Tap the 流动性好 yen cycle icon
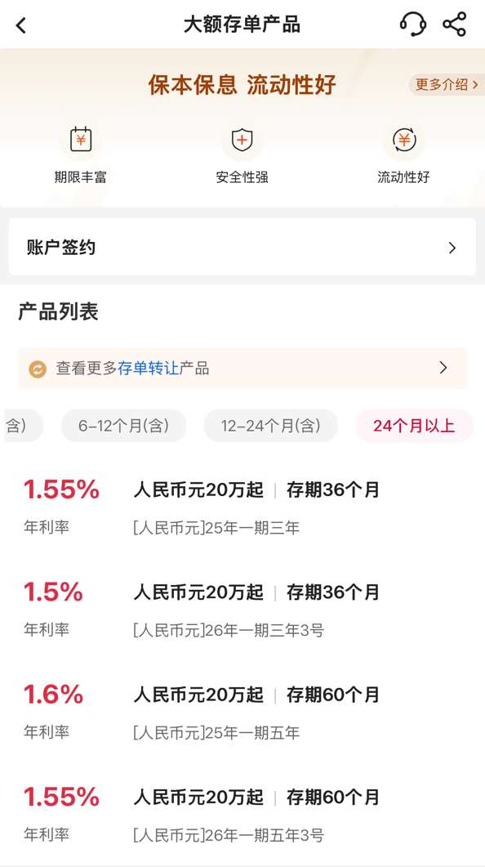Image resolution: width=485 pixels, height=867 pixels. 404,140
